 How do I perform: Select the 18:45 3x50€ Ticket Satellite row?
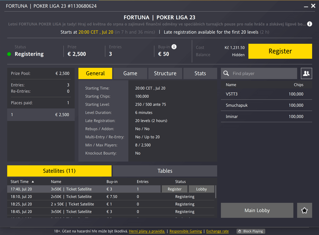(x=111, y=212)
